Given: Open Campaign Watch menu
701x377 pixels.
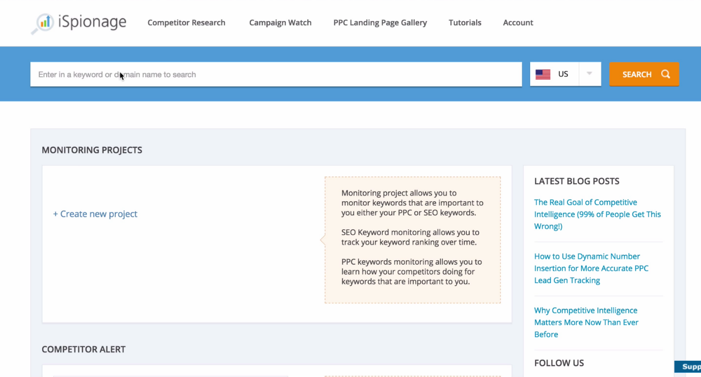Looking at the screenshot, I should coord(280,23).
